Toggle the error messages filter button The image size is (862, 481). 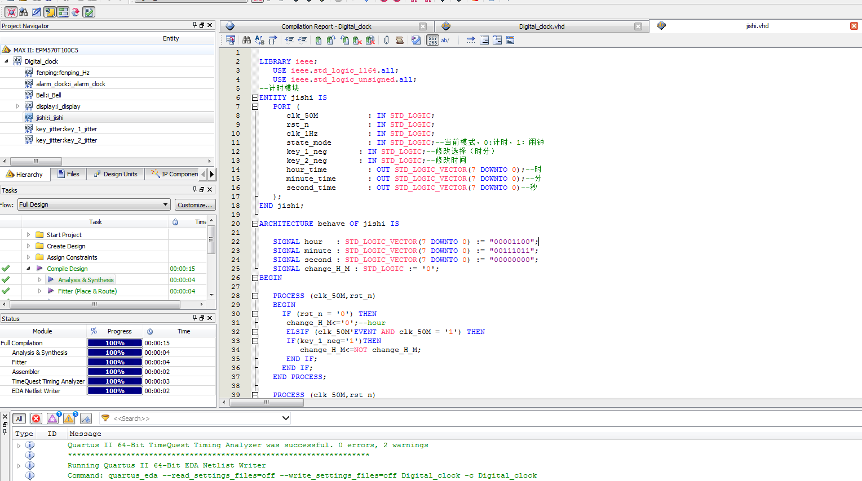36,418
